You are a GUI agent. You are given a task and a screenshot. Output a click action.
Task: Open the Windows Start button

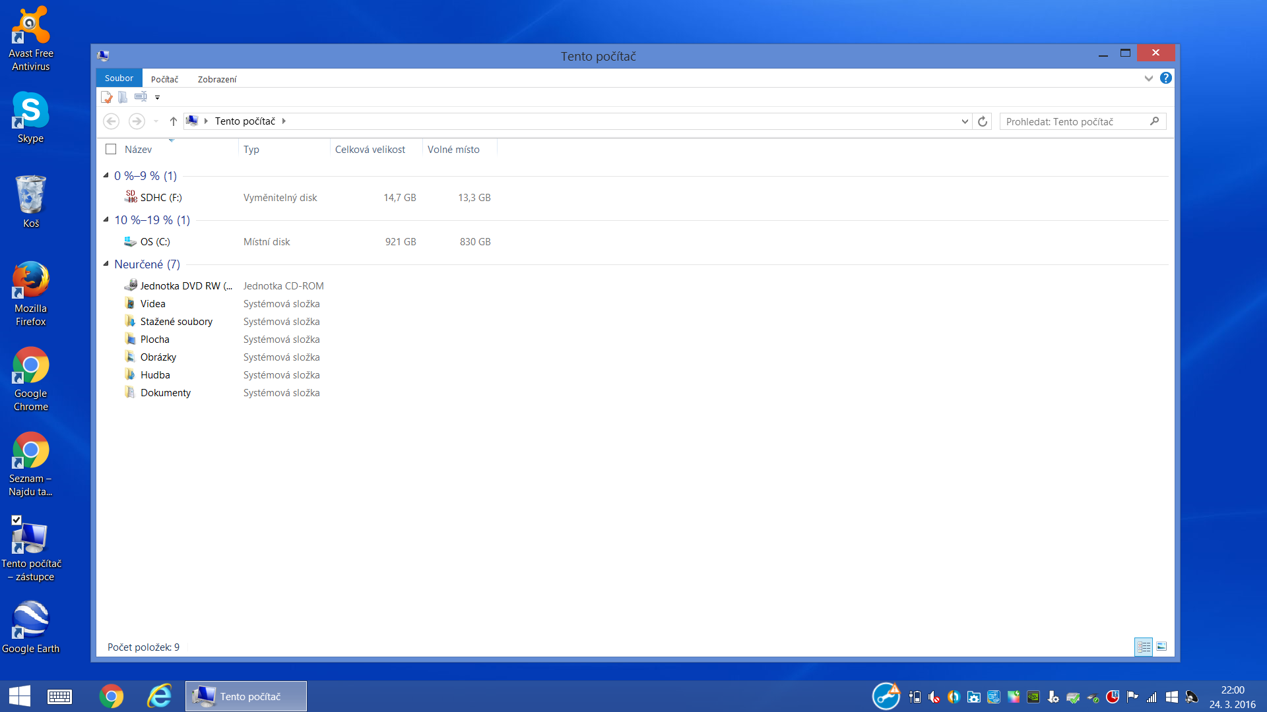coord(20,696)
